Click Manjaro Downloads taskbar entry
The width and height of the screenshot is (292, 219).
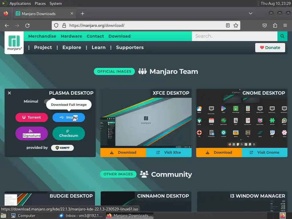click(130, 216)
